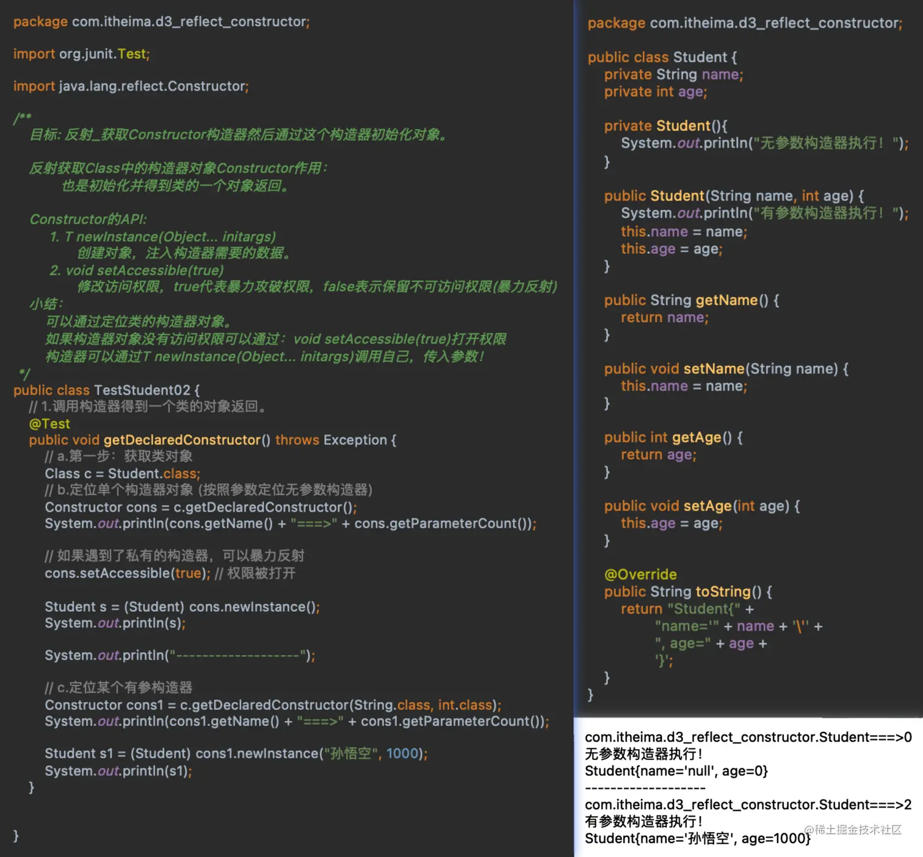Click the '", age=" + age +' line
The height and width of the screenshot is (857, 923).
pos(711,644)
